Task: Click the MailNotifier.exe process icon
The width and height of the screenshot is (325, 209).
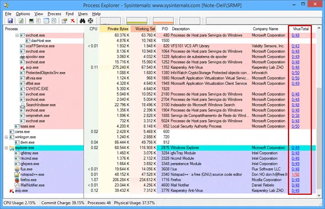Action: click(x=17, y=185)
